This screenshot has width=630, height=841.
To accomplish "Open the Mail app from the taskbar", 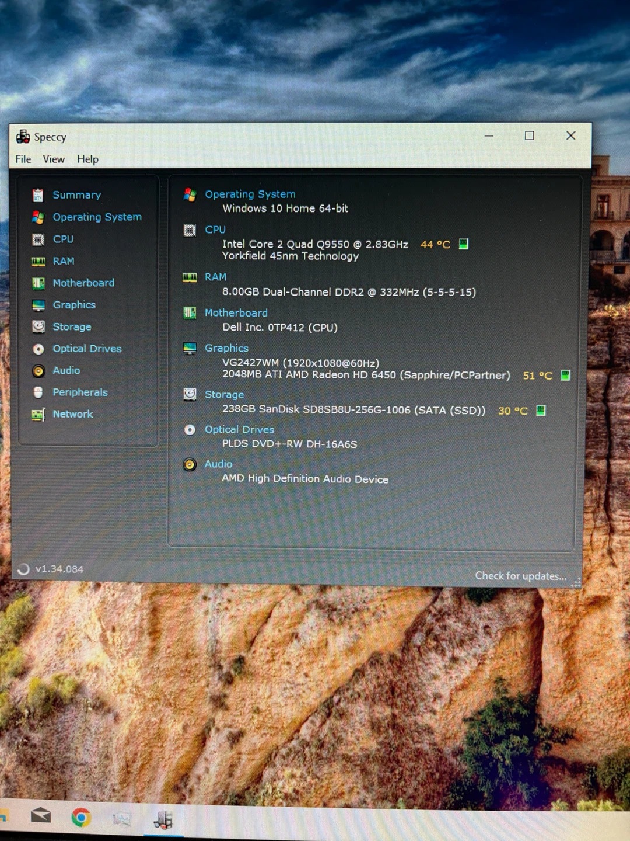I will 40,815.
